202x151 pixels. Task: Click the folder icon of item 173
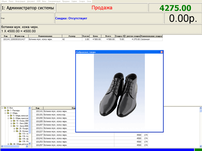pyautogui.click(x=20, y=134)
